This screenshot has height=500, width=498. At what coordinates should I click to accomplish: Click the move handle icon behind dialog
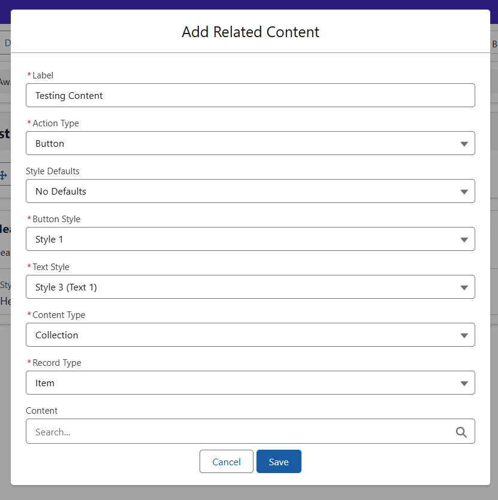coord(3,175)
